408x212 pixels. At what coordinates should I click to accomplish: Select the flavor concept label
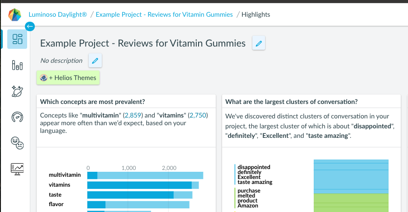56,204
